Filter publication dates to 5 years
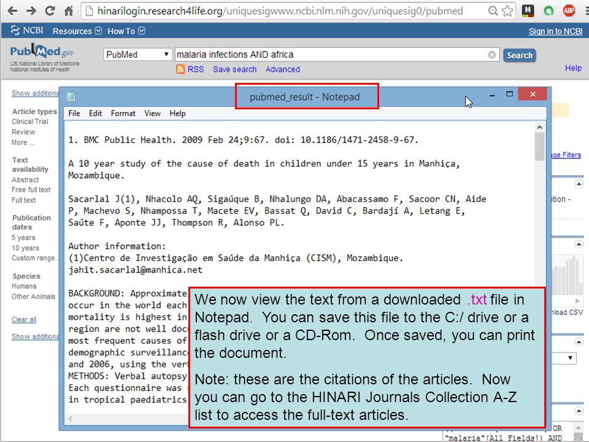 [x=23, y=238]
